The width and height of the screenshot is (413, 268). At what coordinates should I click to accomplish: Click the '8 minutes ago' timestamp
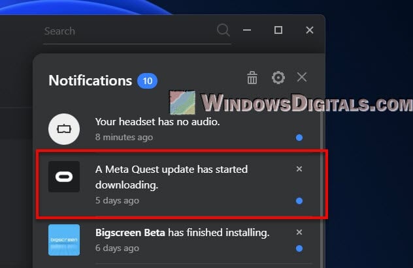pos(124,137)
